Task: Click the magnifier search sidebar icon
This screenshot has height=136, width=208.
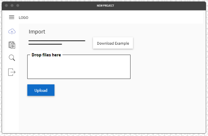Action: 12,58
